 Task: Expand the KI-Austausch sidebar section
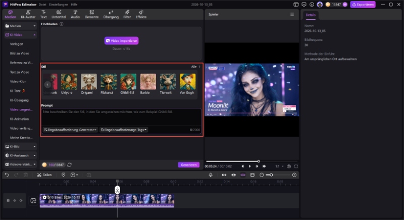21,155
